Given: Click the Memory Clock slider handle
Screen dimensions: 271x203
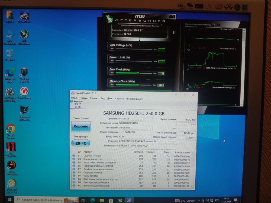Looking at the screenshot, I should click(138, 85).
